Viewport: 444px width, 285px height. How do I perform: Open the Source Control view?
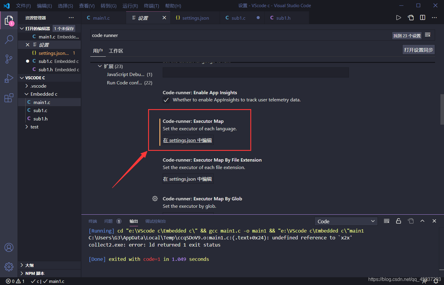pos(9,59)
